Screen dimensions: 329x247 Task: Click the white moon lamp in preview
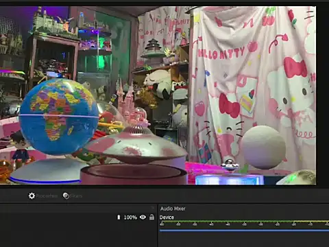click(x=264, y=148)
